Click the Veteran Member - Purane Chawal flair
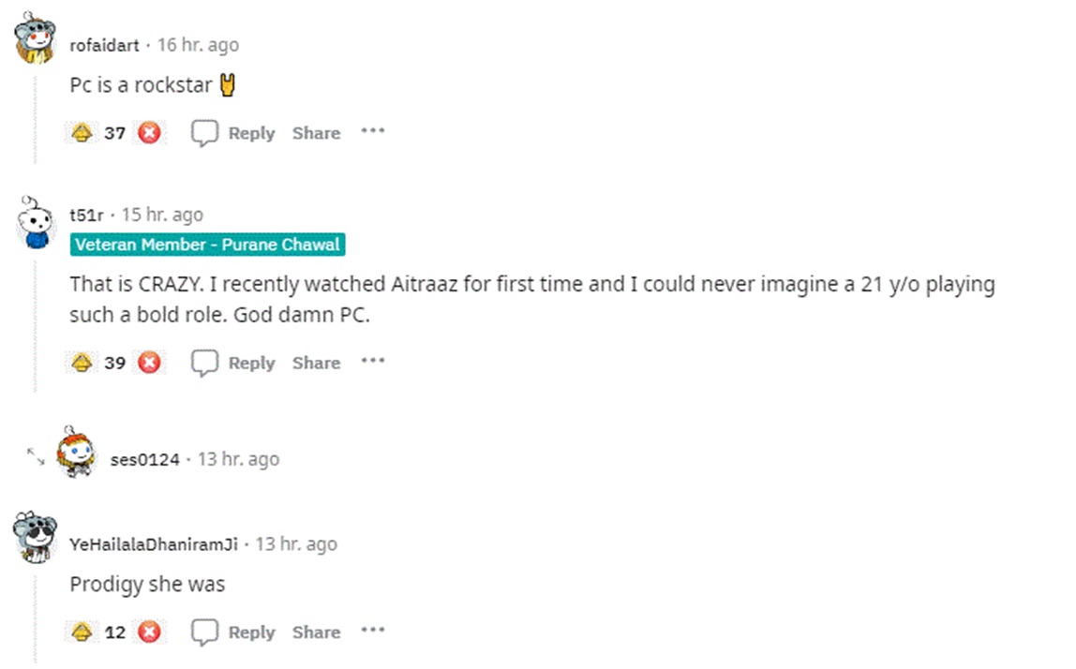The image size is (1076, 669). [x=208, y=245]
